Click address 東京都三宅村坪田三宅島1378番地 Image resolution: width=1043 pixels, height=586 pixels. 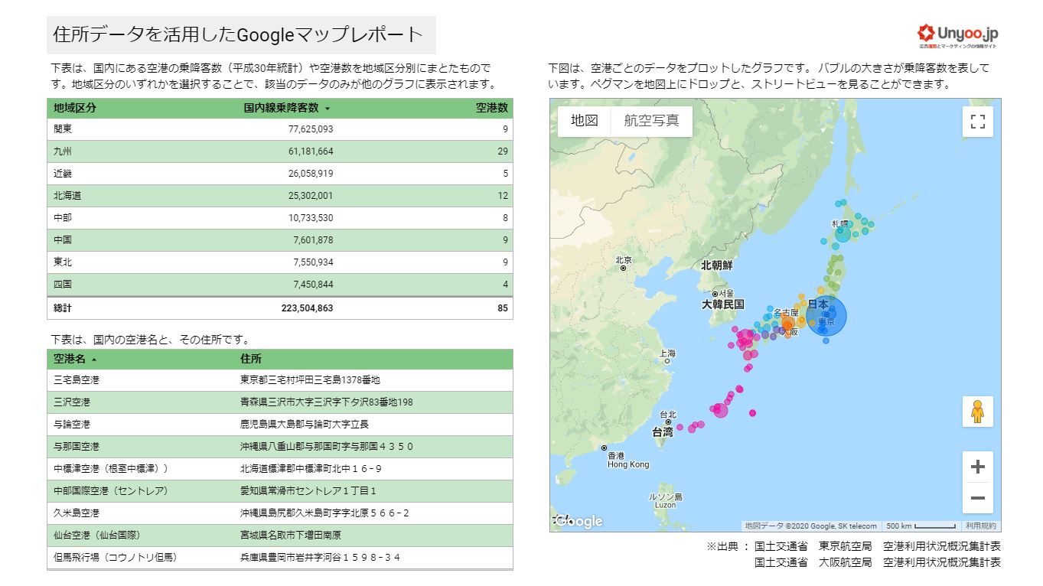pyautogui.click(x=310, y=380)
